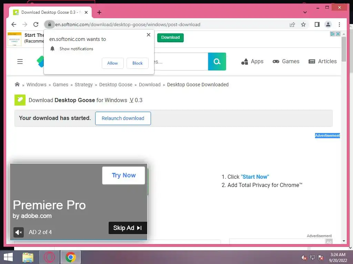Image resolution: width=353 pixels, height=264 pixels.
Task: Open the Windows Start menu
Action: click(8, 257)
